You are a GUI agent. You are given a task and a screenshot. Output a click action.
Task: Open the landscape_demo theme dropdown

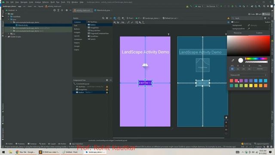pos(152,18)
